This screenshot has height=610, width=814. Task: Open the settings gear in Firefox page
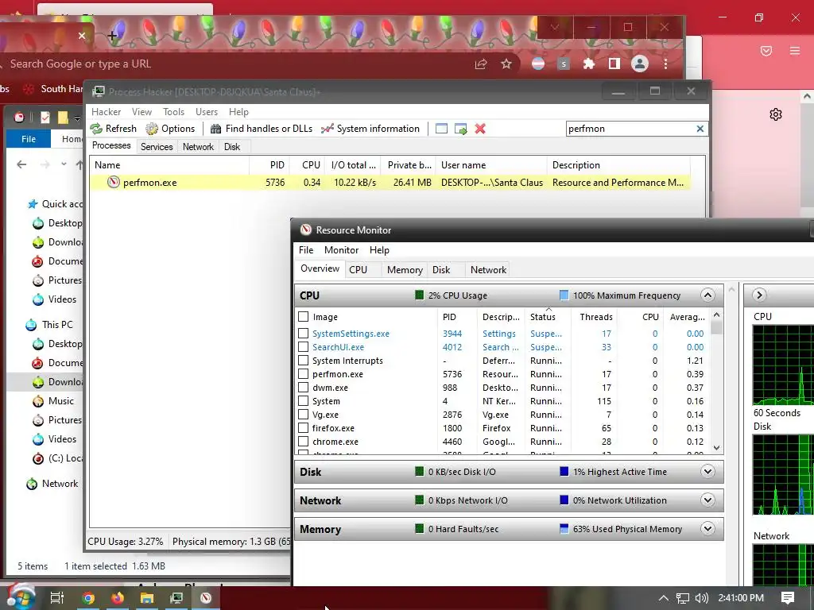pos(776,114)
